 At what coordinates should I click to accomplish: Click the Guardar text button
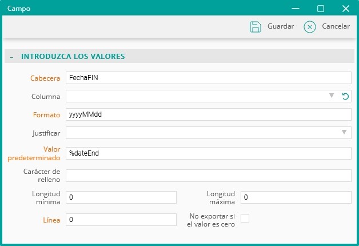[281, 26]
